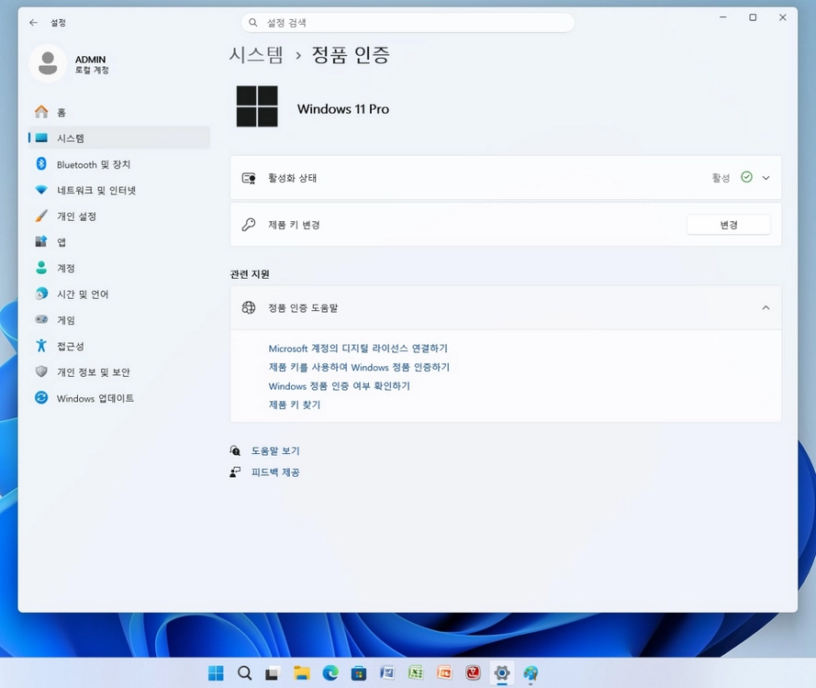Click the Get help (도움말 보기) icon
The height and width of the screenshot is (688, 816).
(x=235, y=450)
